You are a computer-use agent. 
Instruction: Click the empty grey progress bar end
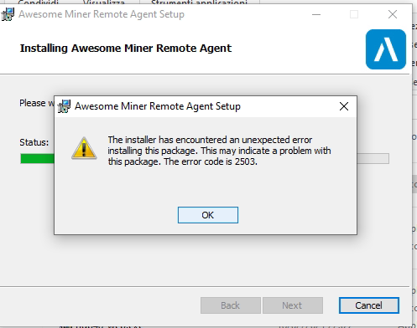click(373, 158)
